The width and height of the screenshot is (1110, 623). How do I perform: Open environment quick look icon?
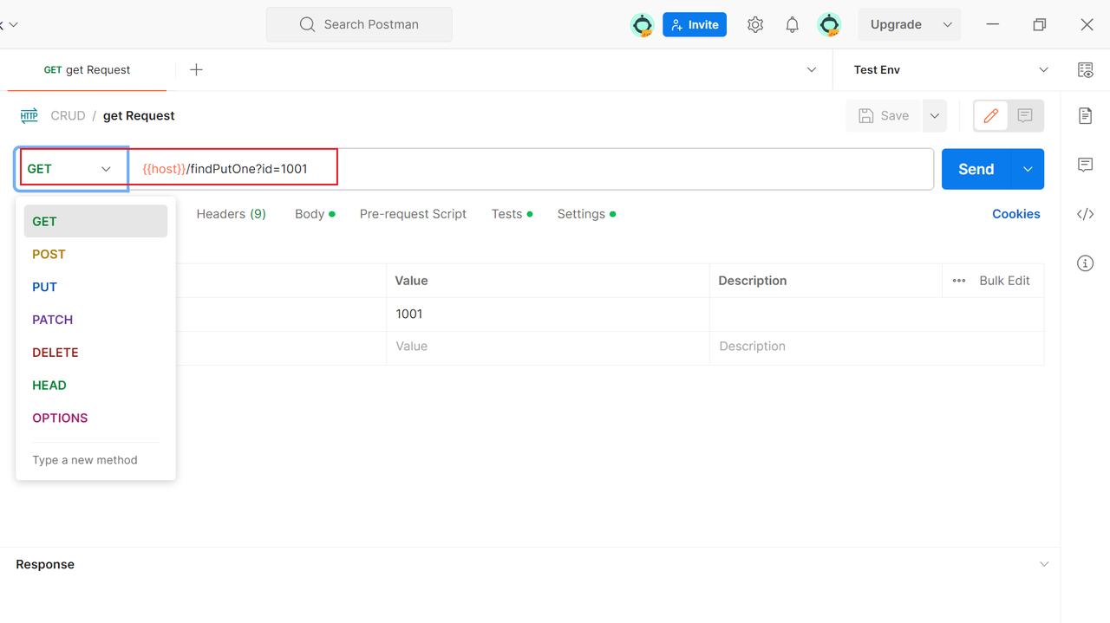tap(1085, 70)
